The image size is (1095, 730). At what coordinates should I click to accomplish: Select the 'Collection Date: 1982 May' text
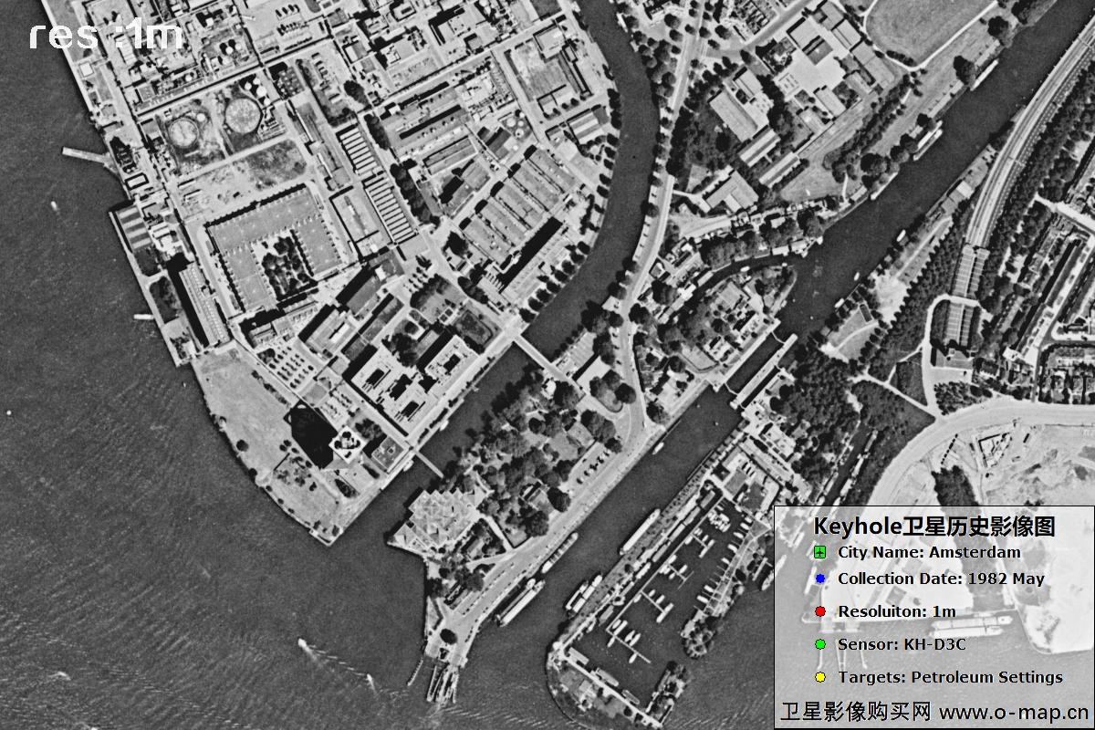tap(941, 579)
